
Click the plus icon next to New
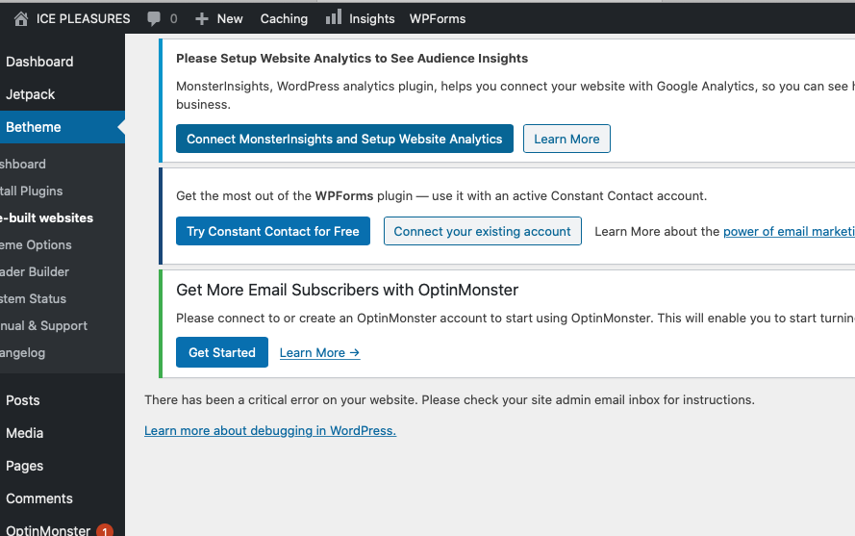click(202, 19)
